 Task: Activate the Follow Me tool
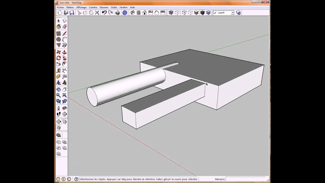coord(64,58)
